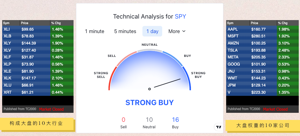Click the Buy count of 16
Screen dimensions: 300x136
pos(175,120)
